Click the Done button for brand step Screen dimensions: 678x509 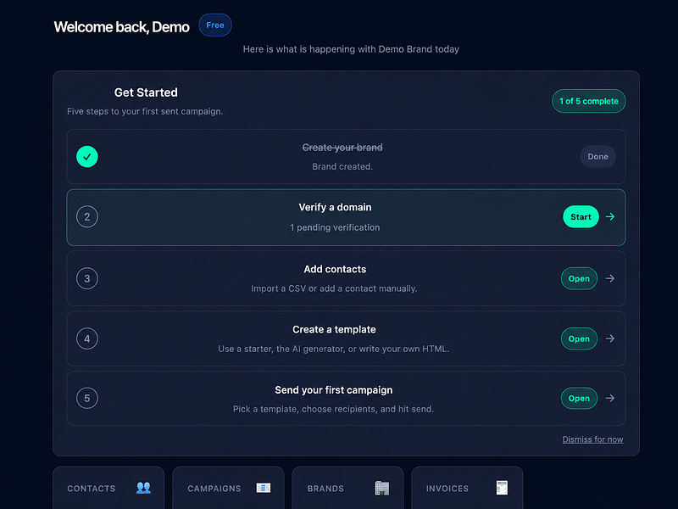[597, 157]
